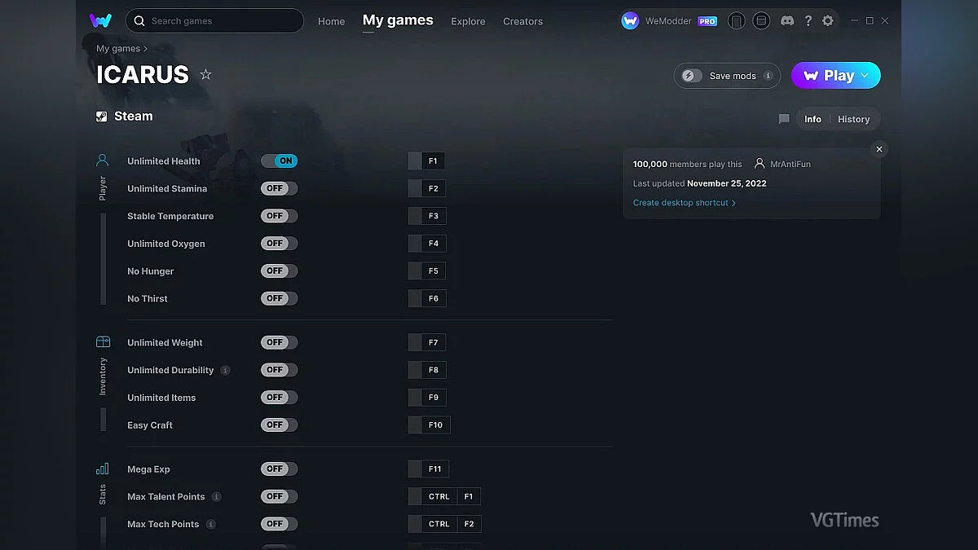Open the WeModder PRO account menu
This screenshot has height=550, width=978.
669,21
